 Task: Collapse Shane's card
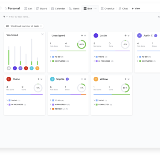click(x=41, y=79)
